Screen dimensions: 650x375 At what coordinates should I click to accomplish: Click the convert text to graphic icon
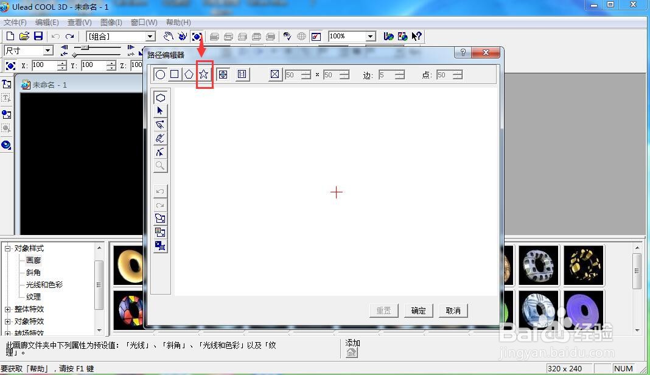(161, 233)
